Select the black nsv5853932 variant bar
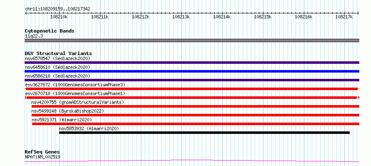 (204, 133)
